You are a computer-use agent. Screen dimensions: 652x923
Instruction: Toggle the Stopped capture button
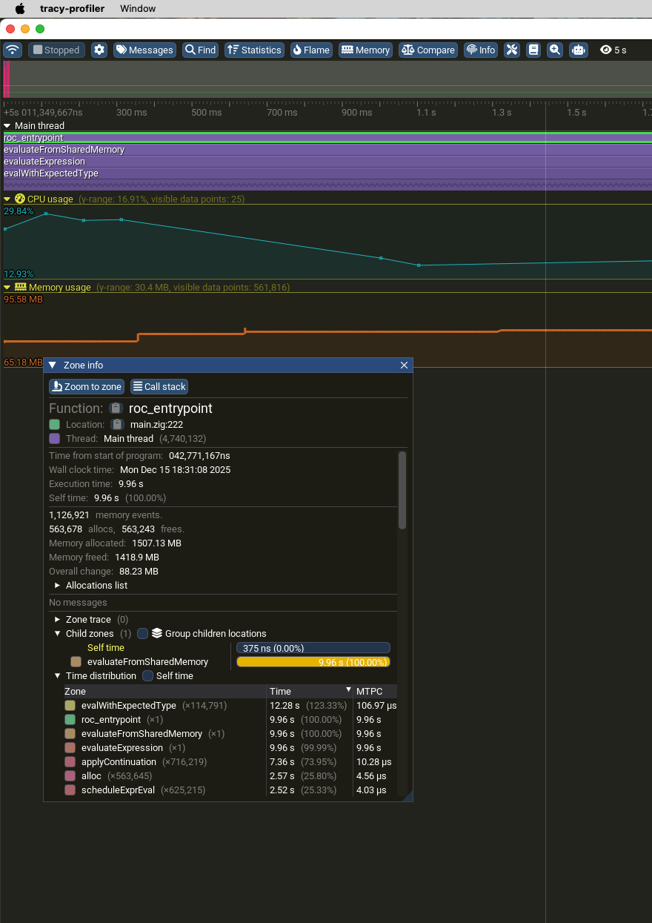coord(56,50)
